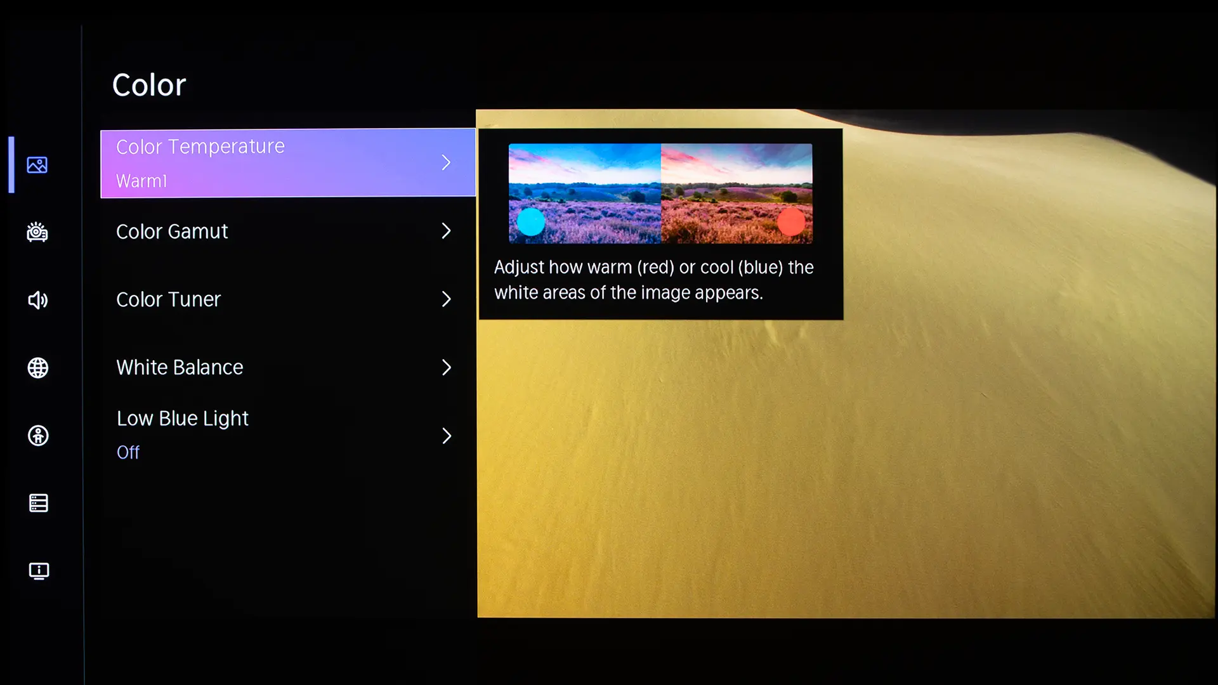The height and width of the screenshot is (685, 1218).
Task: Click the Warm1 value label
Action: 141,181
